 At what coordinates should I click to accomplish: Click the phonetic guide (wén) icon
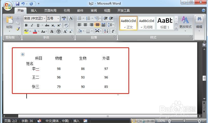(64, 18)
